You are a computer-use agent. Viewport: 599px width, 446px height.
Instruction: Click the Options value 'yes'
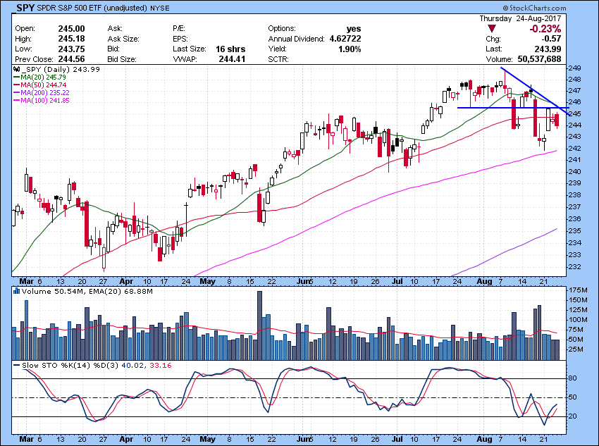(353, 29)
